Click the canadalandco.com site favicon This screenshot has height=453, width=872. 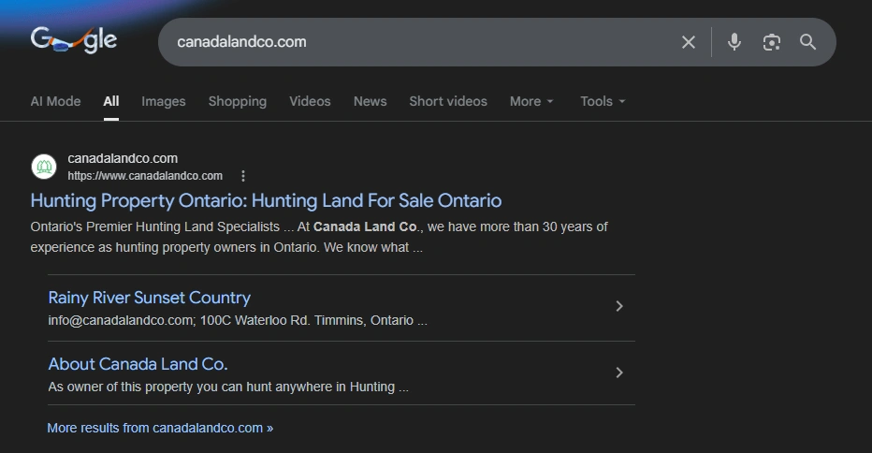point(44,167)
